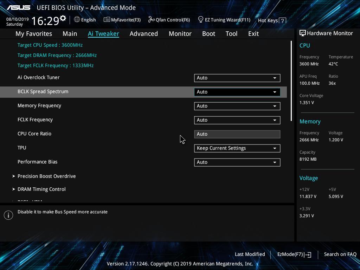Open the FCLK Frequency dropdown
Screen dimensions: 360x270
click(237, 120)
